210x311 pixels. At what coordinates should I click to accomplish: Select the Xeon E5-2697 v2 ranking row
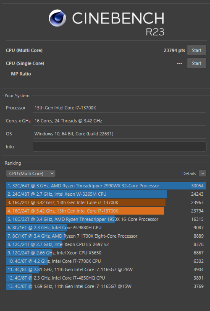click(106, 244)
